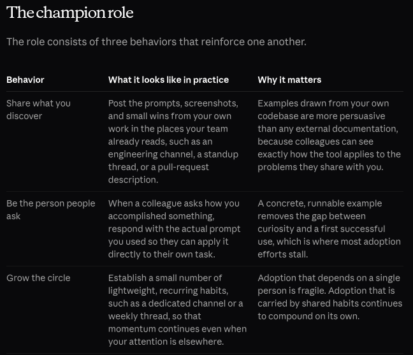The width and height of the screenshot is (413, 355).
Task: Click the paragraph starting 'Adoption that depends on'
Action: (x=330, y=297)
